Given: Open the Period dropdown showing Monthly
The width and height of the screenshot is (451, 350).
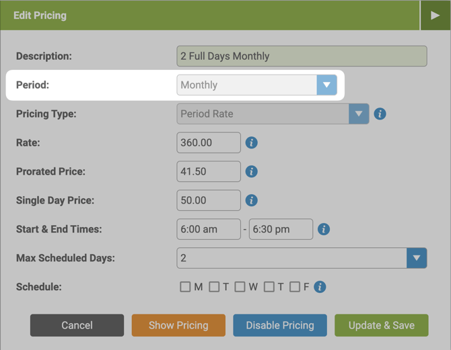Looking at the screenshot, I should click(256, 85).
